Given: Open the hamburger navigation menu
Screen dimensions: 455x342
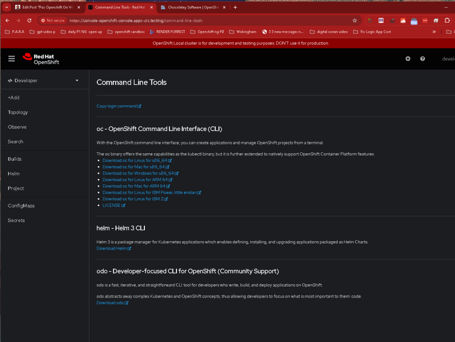Looking at the screenshot, I should [12, 59].
